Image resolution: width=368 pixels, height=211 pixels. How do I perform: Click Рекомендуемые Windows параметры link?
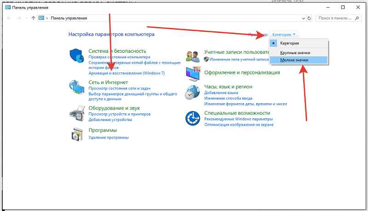tap(238, 119)
